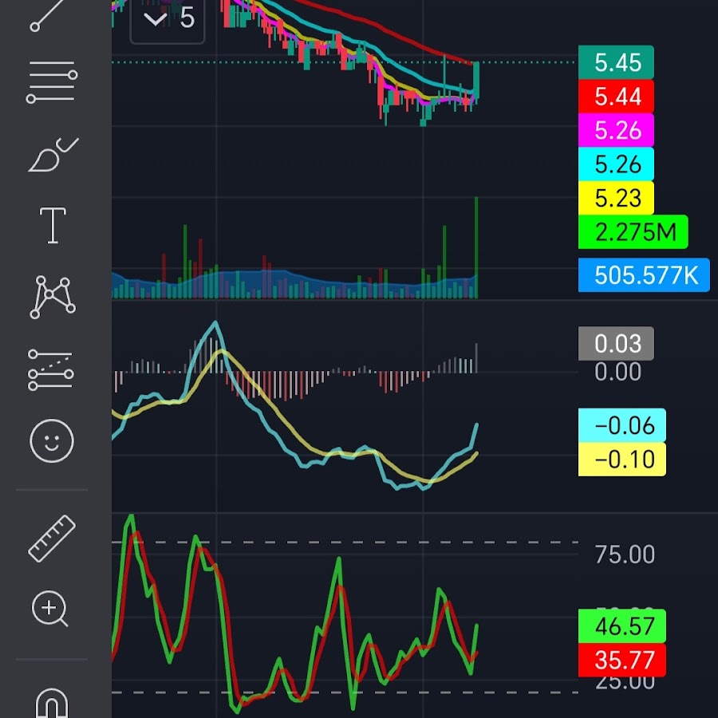Select the green 2.275M volume label
The image size is (718, 718).
pyautogui.click(x=633, y=232)
